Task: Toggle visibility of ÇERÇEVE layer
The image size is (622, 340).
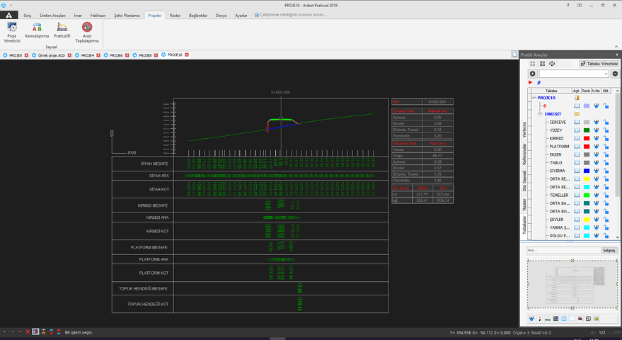Action: tap(576, 122)
